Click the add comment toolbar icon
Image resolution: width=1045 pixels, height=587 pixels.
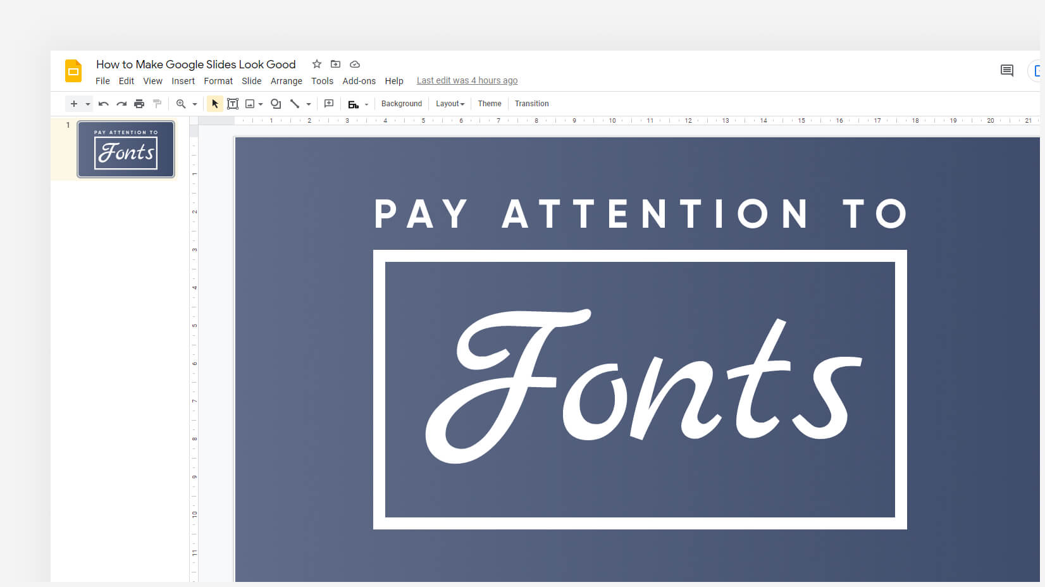coord(329,104)
